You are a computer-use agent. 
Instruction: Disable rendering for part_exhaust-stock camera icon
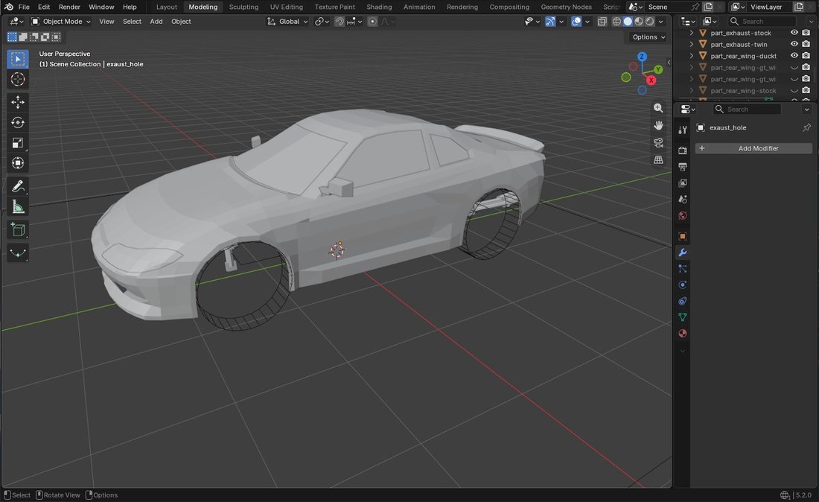[806, 32]
